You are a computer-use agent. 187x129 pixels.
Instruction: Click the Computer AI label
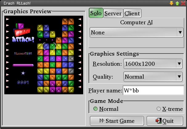136,22
